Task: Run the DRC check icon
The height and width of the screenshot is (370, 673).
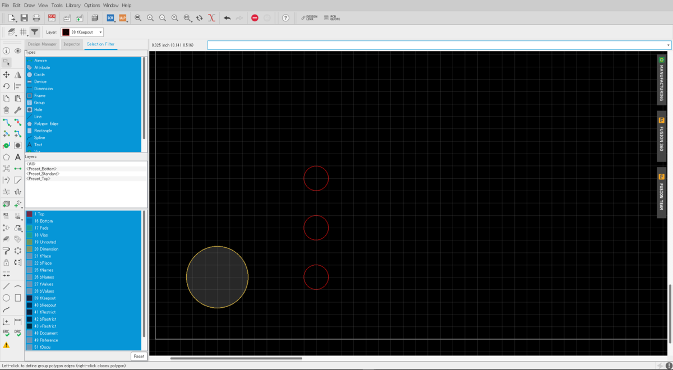Action: tap(18, 333)
